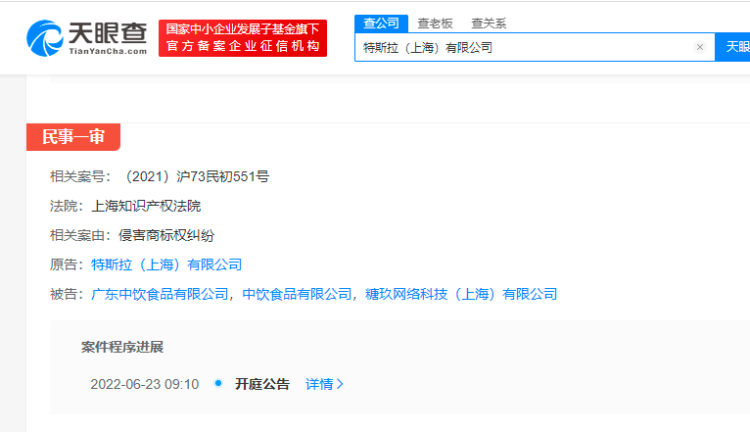Click the red 国家中小企业发展子基金旗下 banner
Screen dimensions: 750x432
[243, 38]
